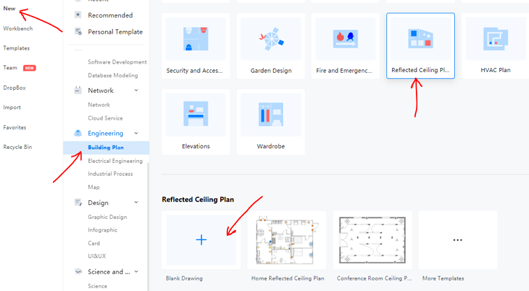The image size is (529, 291).
Task: Open the HVAC Plan template icon
Action: click(495, 39)
